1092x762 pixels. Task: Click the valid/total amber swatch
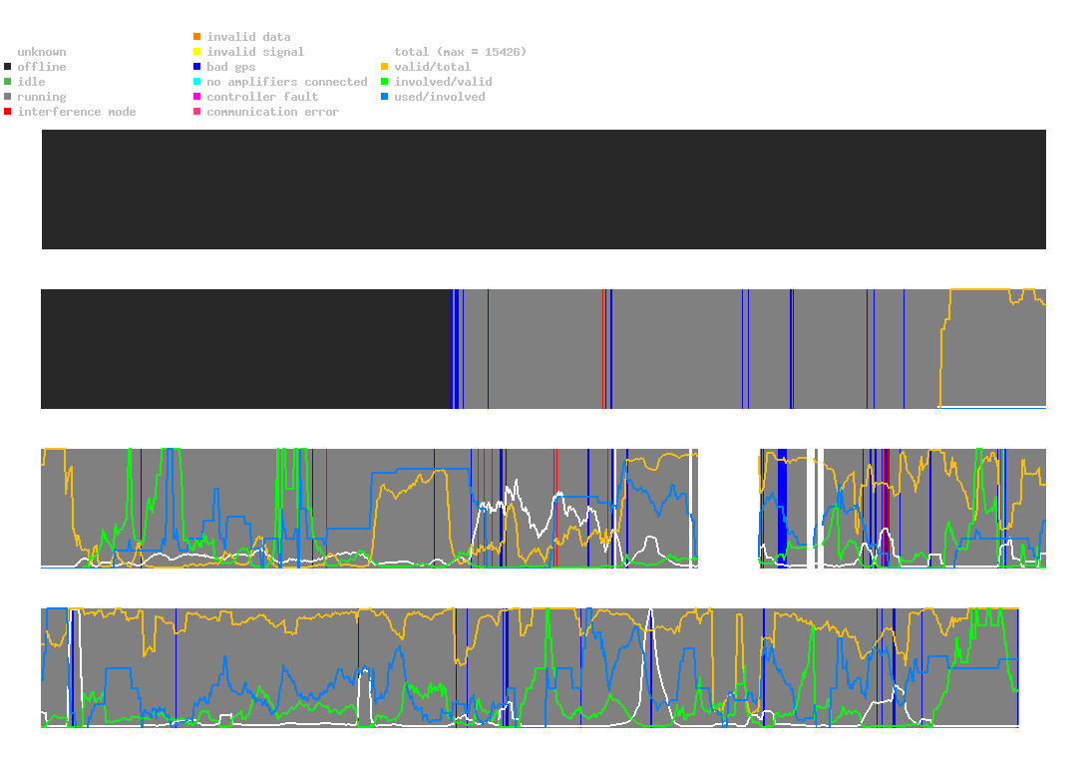pos(384,67)
